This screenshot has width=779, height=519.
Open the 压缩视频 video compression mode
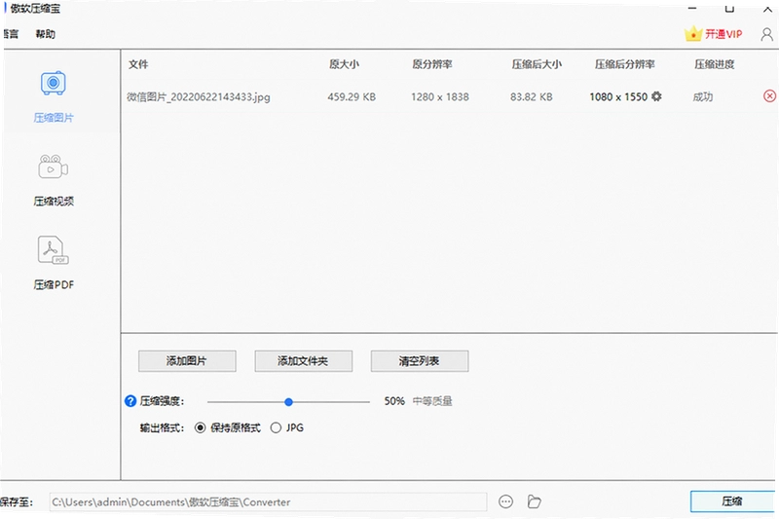pos(54,167)
